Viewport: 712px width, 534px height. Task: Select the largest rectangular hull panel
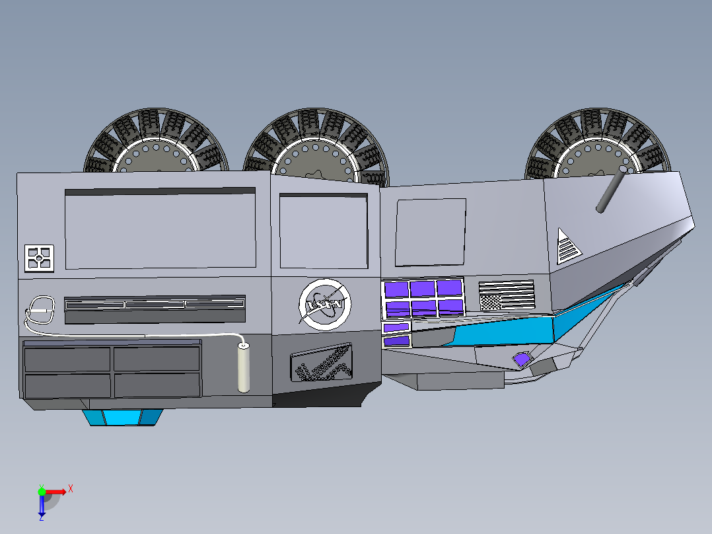point(160,229)
